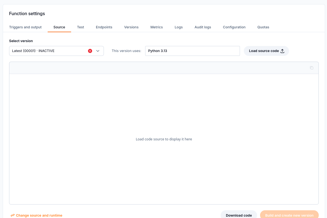Click 'Load code source to display it here' text

pos(164,139)
